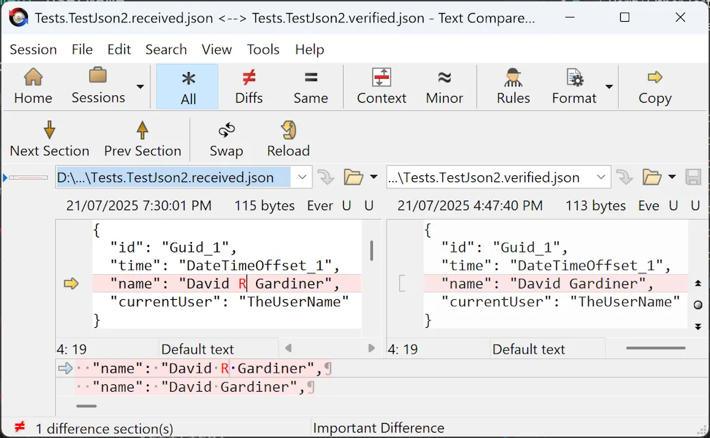The height and width of the screenshot is (438, 710).
Task: Toggle Diffs-only display
Action: click(248, 86)
